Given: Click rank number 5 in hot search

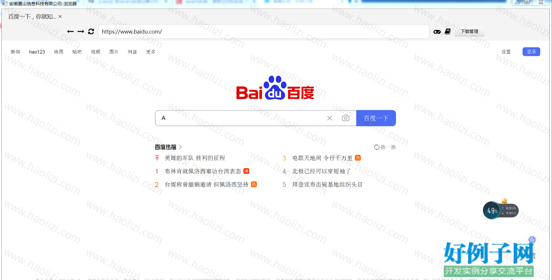Looking at the screenshot, I should pos(284,185).
